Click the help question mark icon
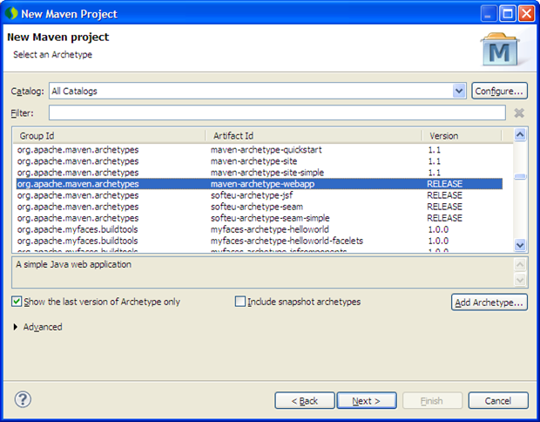The image size is (540, 422). point(23,399)
